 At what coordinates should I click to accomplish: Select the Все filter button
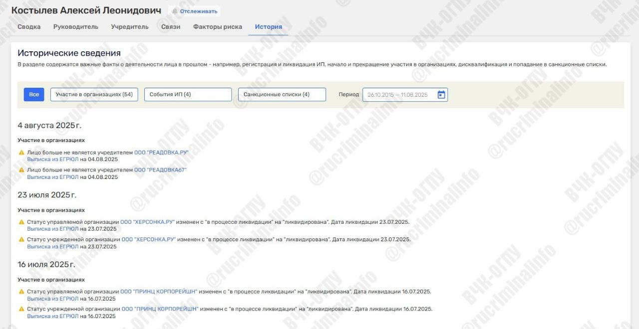34,95
